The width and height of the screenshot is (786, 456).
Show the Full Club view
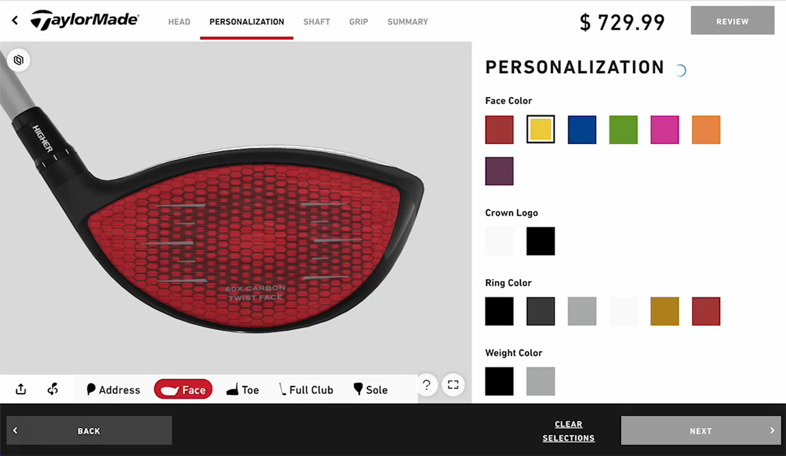coord(306,389)
